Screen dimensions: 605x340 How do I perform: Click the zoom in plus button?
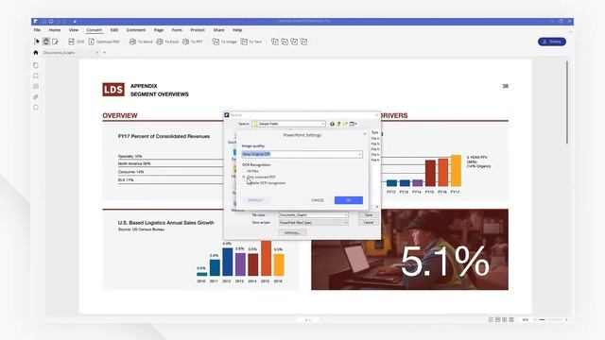pyautogui.click(x=566, y=319)
